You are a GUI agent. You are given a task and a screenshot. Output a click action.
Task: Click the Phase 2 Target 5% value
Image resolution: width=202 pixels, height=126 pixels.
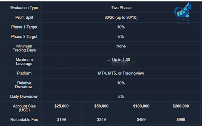point(121,37)
